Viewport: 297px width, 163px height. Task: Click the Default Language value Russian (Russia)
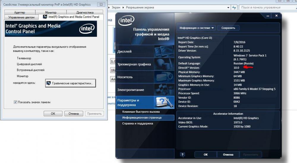[x=244, y=63]
